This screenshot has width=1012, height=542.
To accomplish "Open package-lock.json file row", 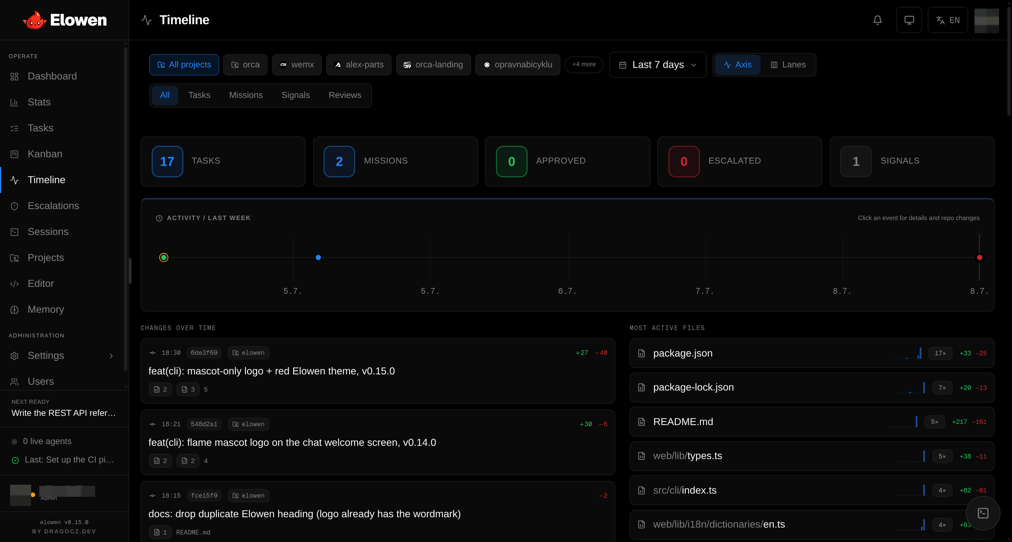I will pos(812,387).
